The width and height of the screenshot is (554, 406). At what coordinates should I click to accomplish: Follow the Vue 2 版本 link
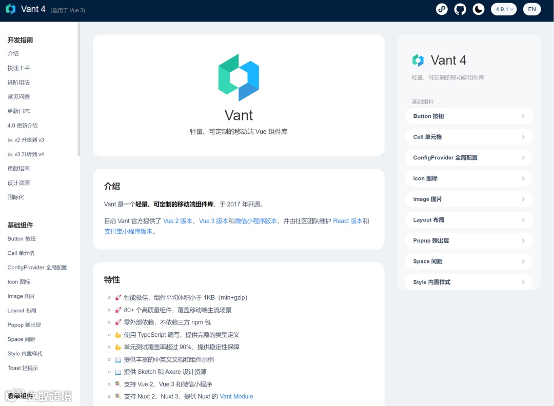pyautogui.click(x=177, y=221)
